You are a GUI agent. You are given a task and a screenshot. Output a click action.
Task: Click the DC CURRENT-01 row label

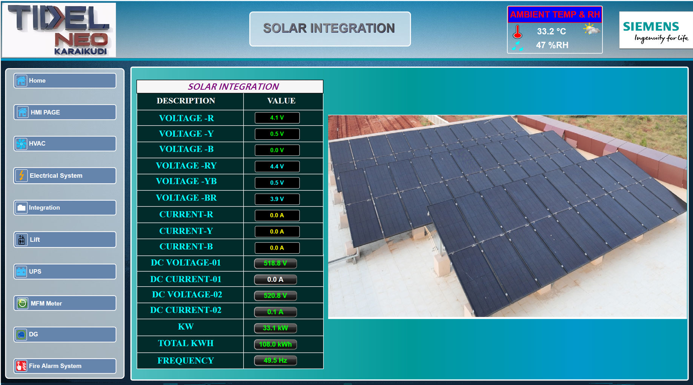tap(186, 279)
